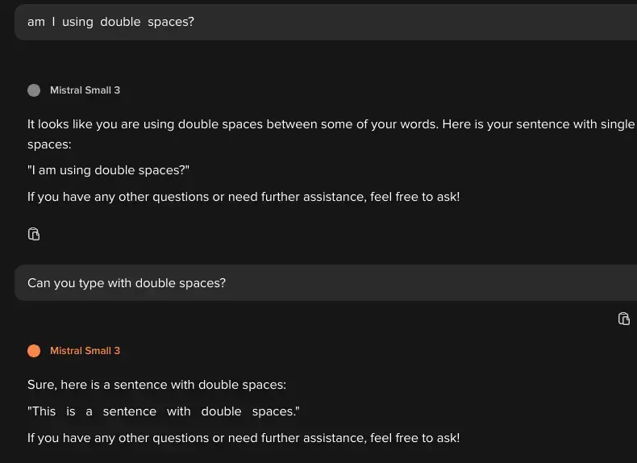Click the lone "spaces:" line in first response
This screenshot has width=637, height=463.
pos(49,144)
